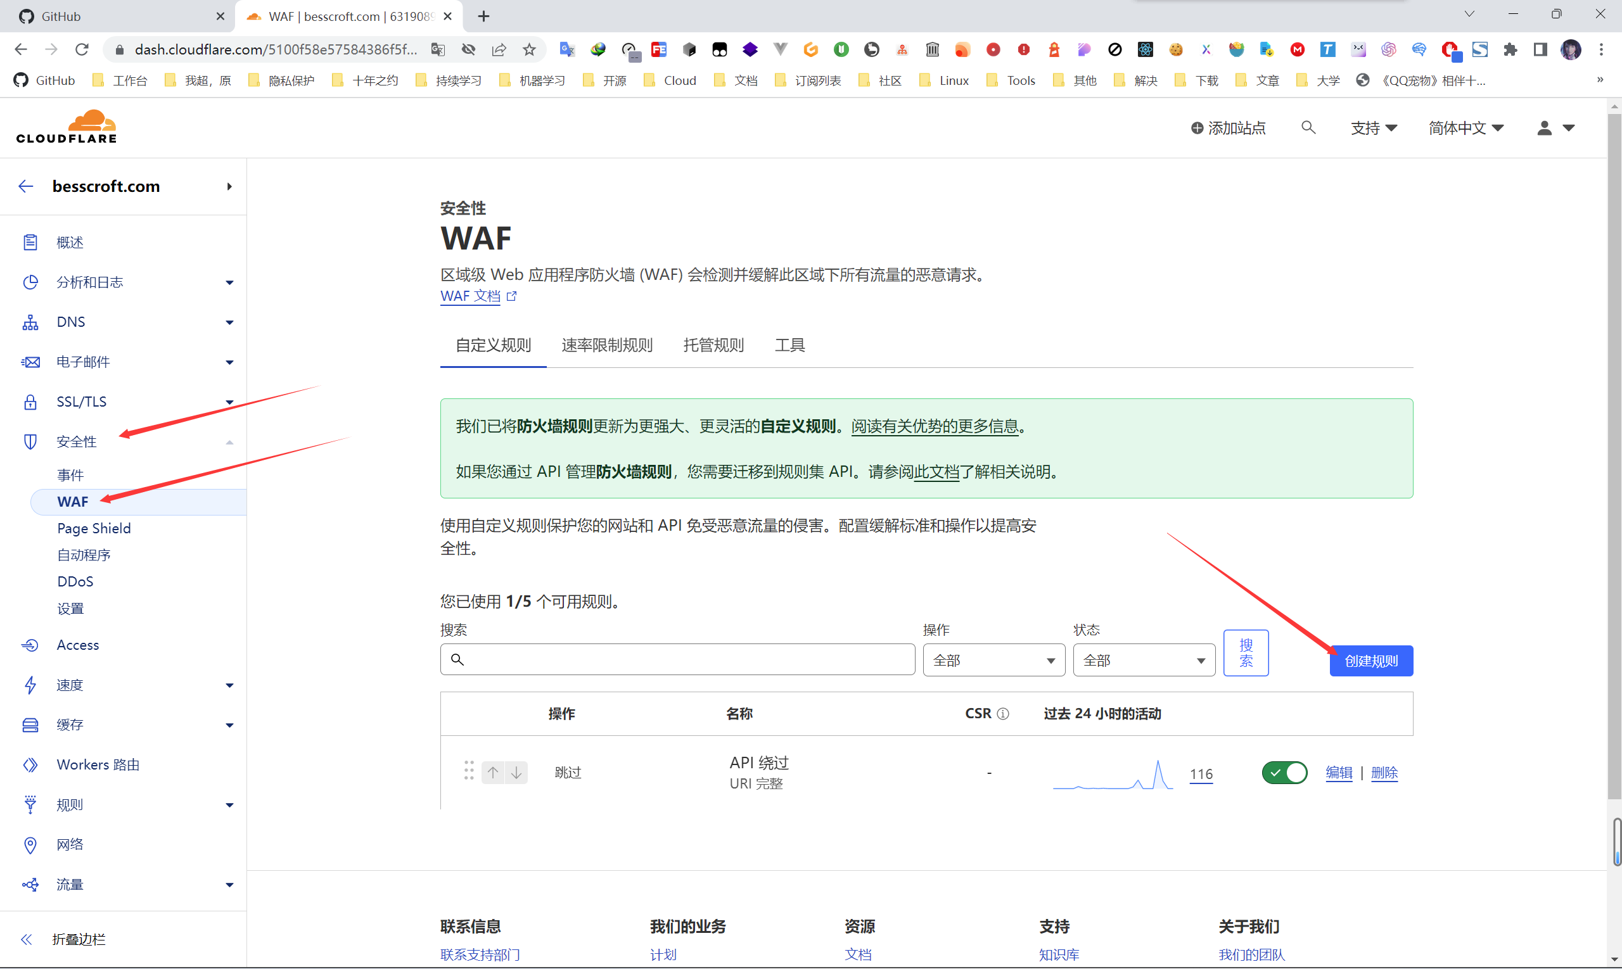The height and width of the screenshot is (969, 1622).
Task: Reload the page with browser refresh icon
Action: tap(82, 49)
